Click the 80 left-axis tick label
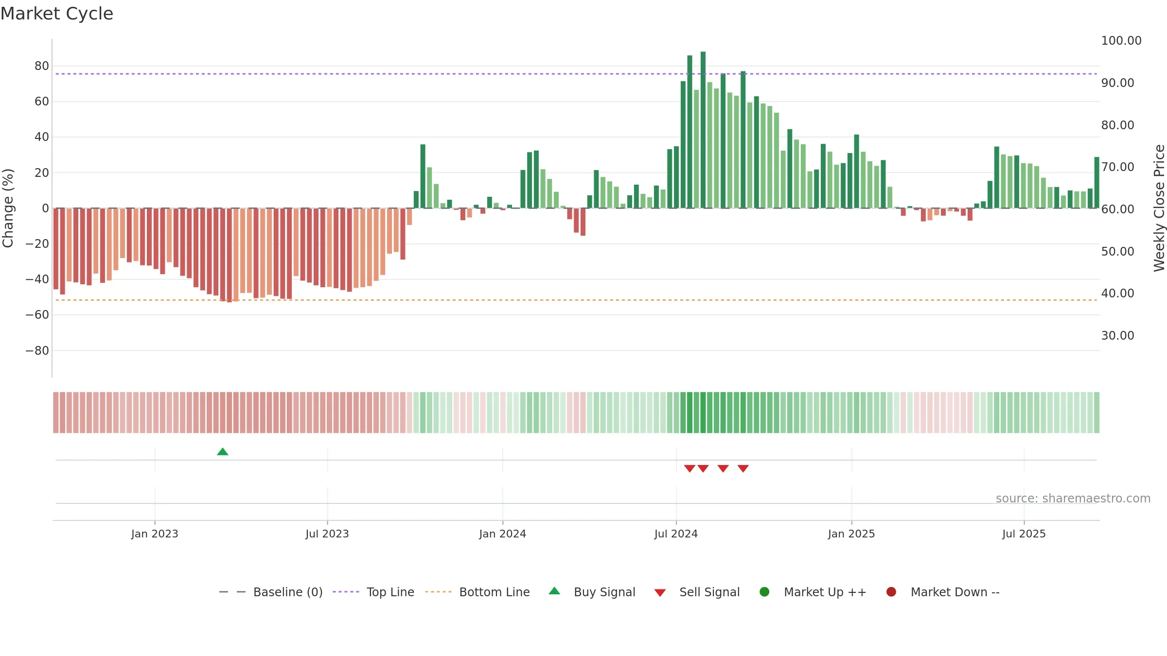Viewport: 1167px width, 656px height. click(x=42, y=66)
